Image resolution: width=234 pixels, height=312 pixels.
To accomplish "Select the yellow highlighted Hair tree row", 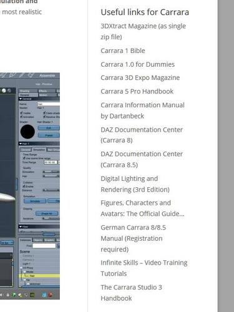I will pos(39,276).
